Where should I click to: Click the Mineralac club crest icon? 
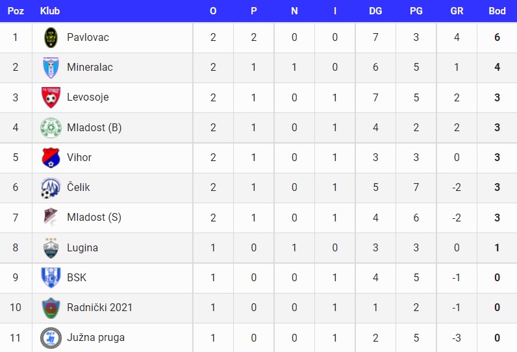pos(51,68)
